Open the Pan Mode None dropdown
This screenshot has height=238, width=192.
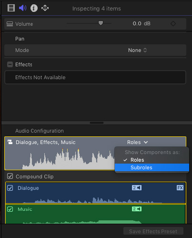pyautogui.click(x=137, y=50)
